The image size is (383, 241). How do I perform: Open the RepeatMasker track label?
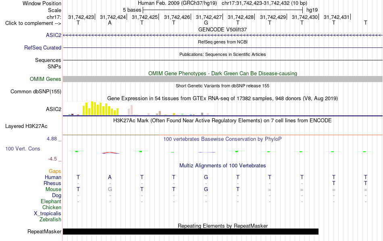click(x=44, y=231)
